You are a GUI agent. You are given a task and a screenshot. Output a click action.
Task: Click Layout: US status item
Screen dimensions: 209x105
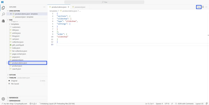(199, 104)
